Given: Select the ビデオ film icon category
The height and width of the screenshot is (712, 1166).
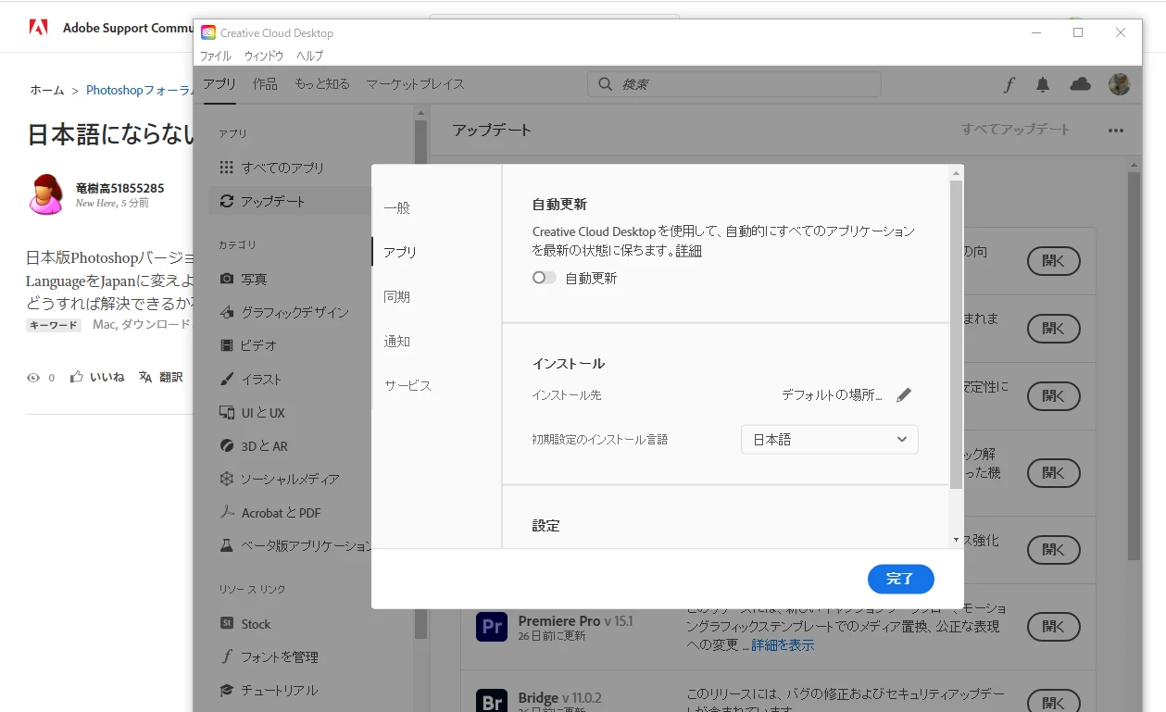Looking at the screenshot, I should tap(226, 345).
